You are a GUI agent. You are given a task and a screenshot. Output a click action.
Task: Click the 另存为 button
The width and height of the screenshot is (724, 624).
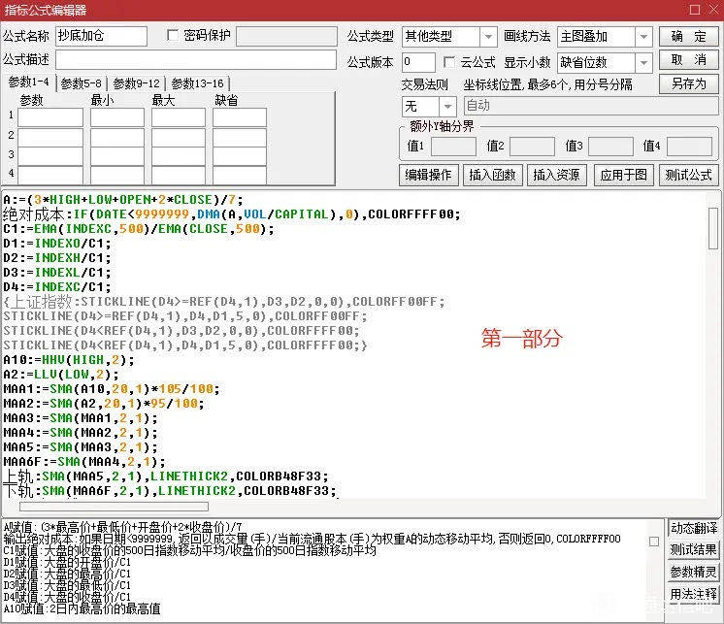click(x=688, y=84)
